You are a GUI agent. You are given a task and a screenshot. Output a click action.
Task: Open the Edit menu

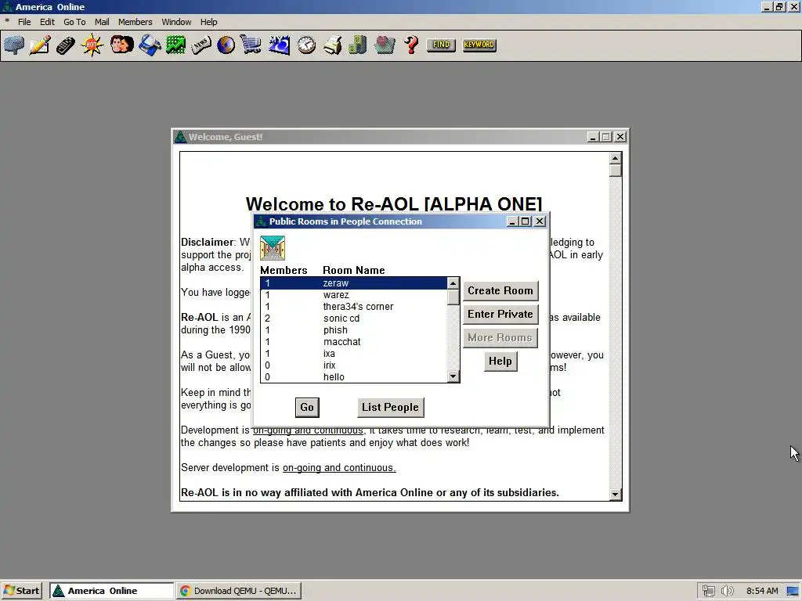[x=47, y=22]
